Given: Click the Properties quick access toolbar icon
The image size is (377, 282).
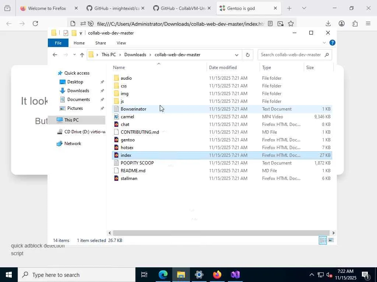Looking at the screenshot, I should click(66, 33).
